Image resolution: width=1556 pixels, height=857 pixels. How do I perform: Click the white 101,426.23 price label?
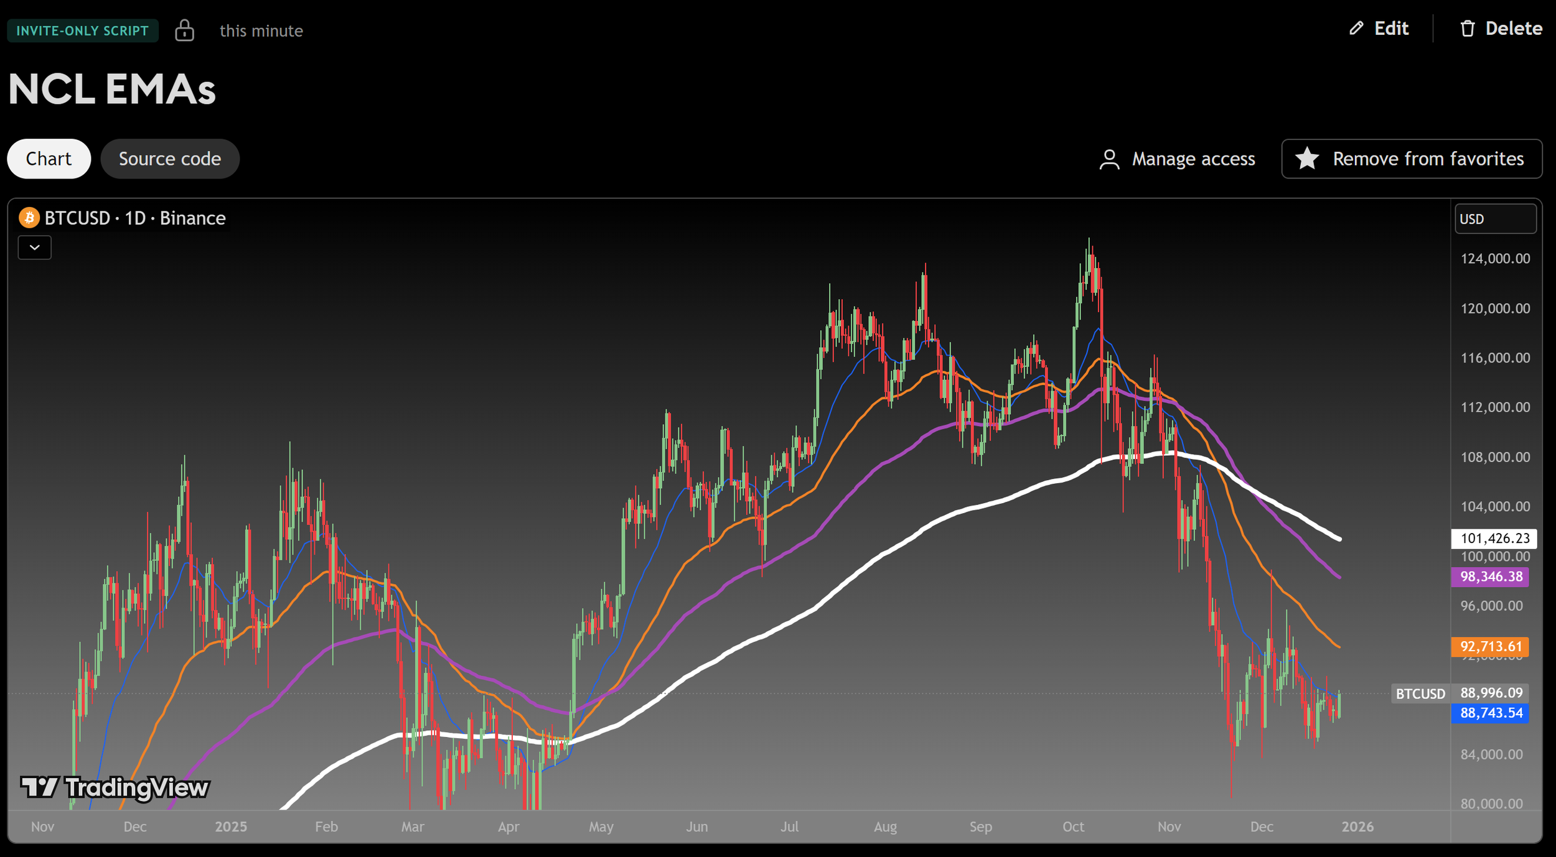click(1494, 539)
